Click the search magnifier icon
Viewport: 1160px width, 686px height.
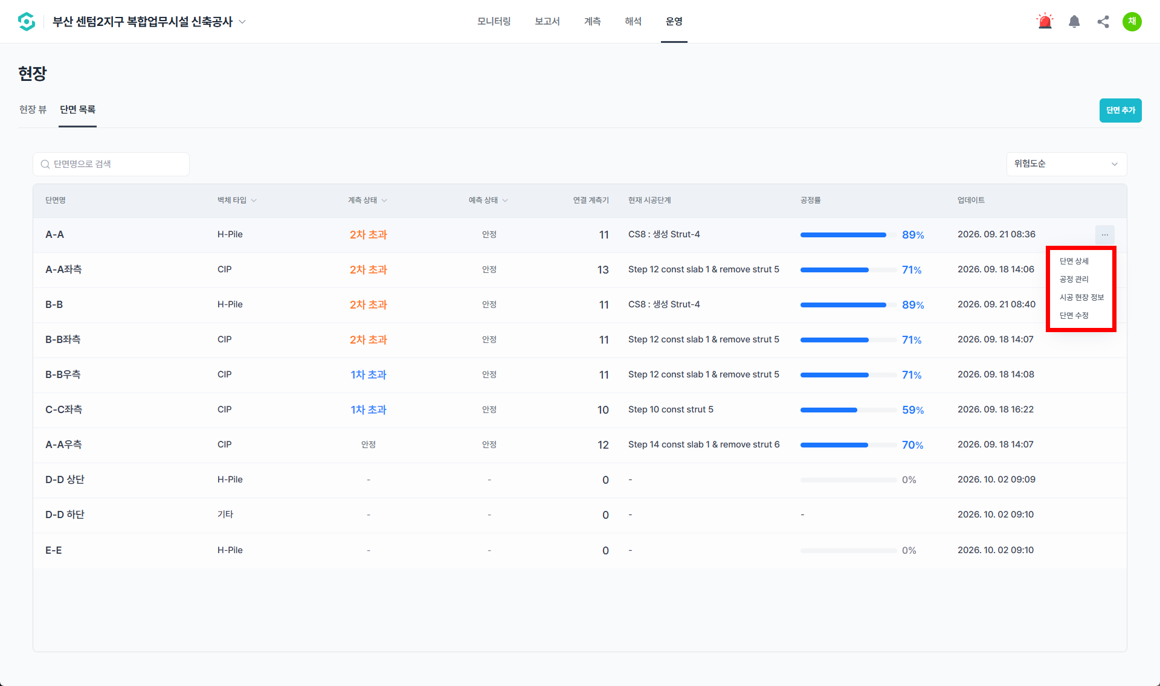pos(45,164)
